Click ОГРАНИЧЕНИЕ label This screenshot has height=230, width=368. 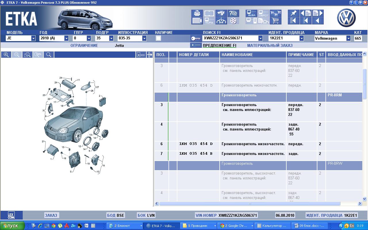[84, 45]
